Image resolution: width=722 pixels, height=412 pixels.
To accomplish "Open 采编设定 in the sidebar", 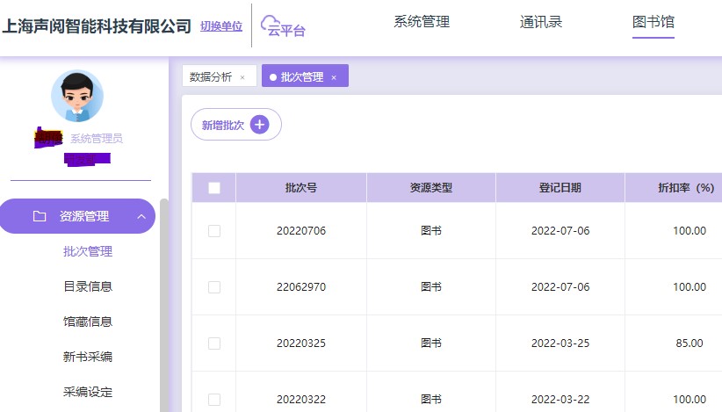I will coord(88,392).
